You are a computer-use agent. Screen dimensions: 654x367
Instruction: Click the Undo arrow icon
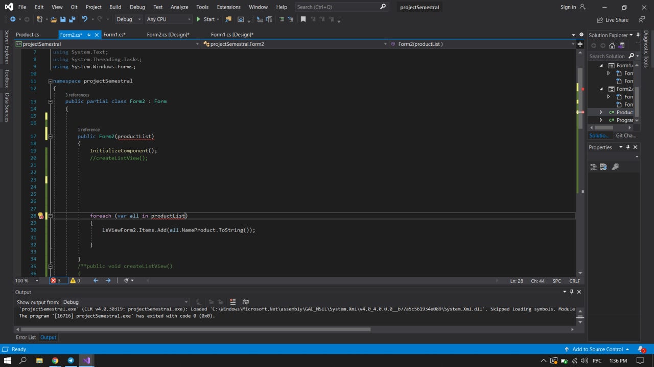pyautogui.click(x=85, y=19)
